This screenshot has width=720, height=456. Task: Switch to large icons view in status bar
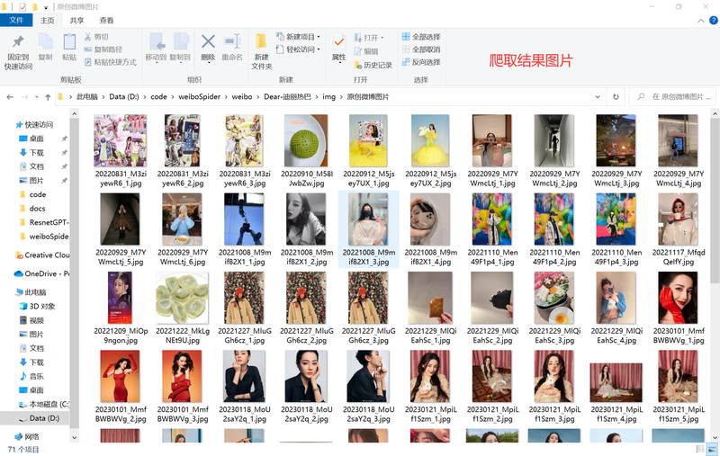tap(712, 449)
